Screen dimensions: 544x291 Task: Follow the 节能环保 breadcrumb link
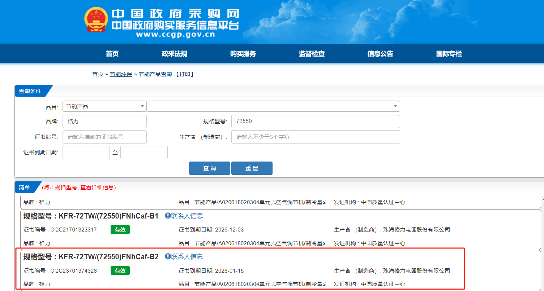coord(121,74)
